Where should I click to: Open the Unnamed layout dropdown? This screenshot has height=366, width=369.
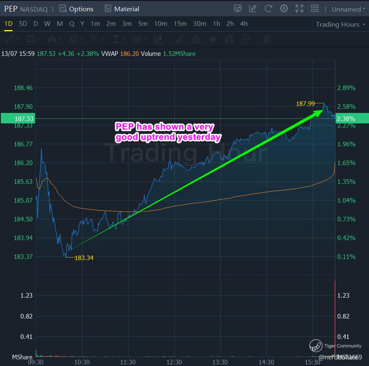tap(349, 9)
